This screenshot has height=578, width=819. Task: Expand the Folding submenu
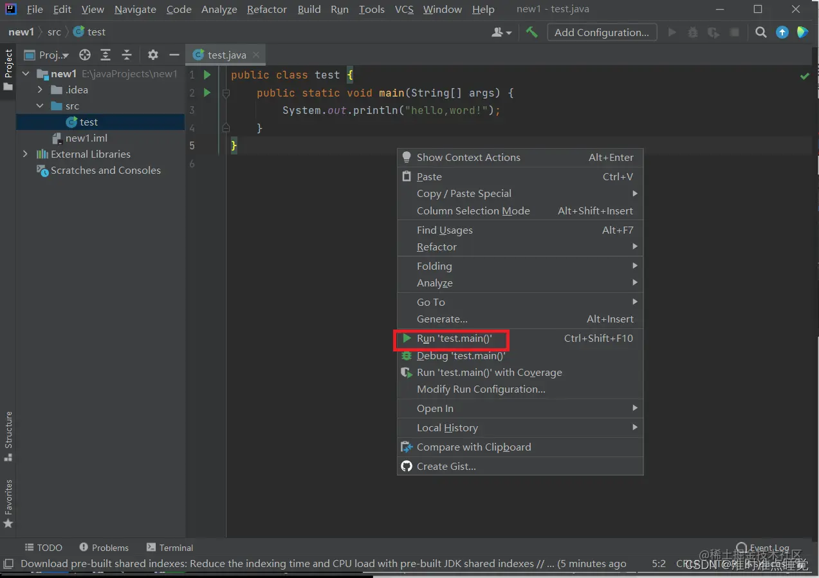[520, 266]
